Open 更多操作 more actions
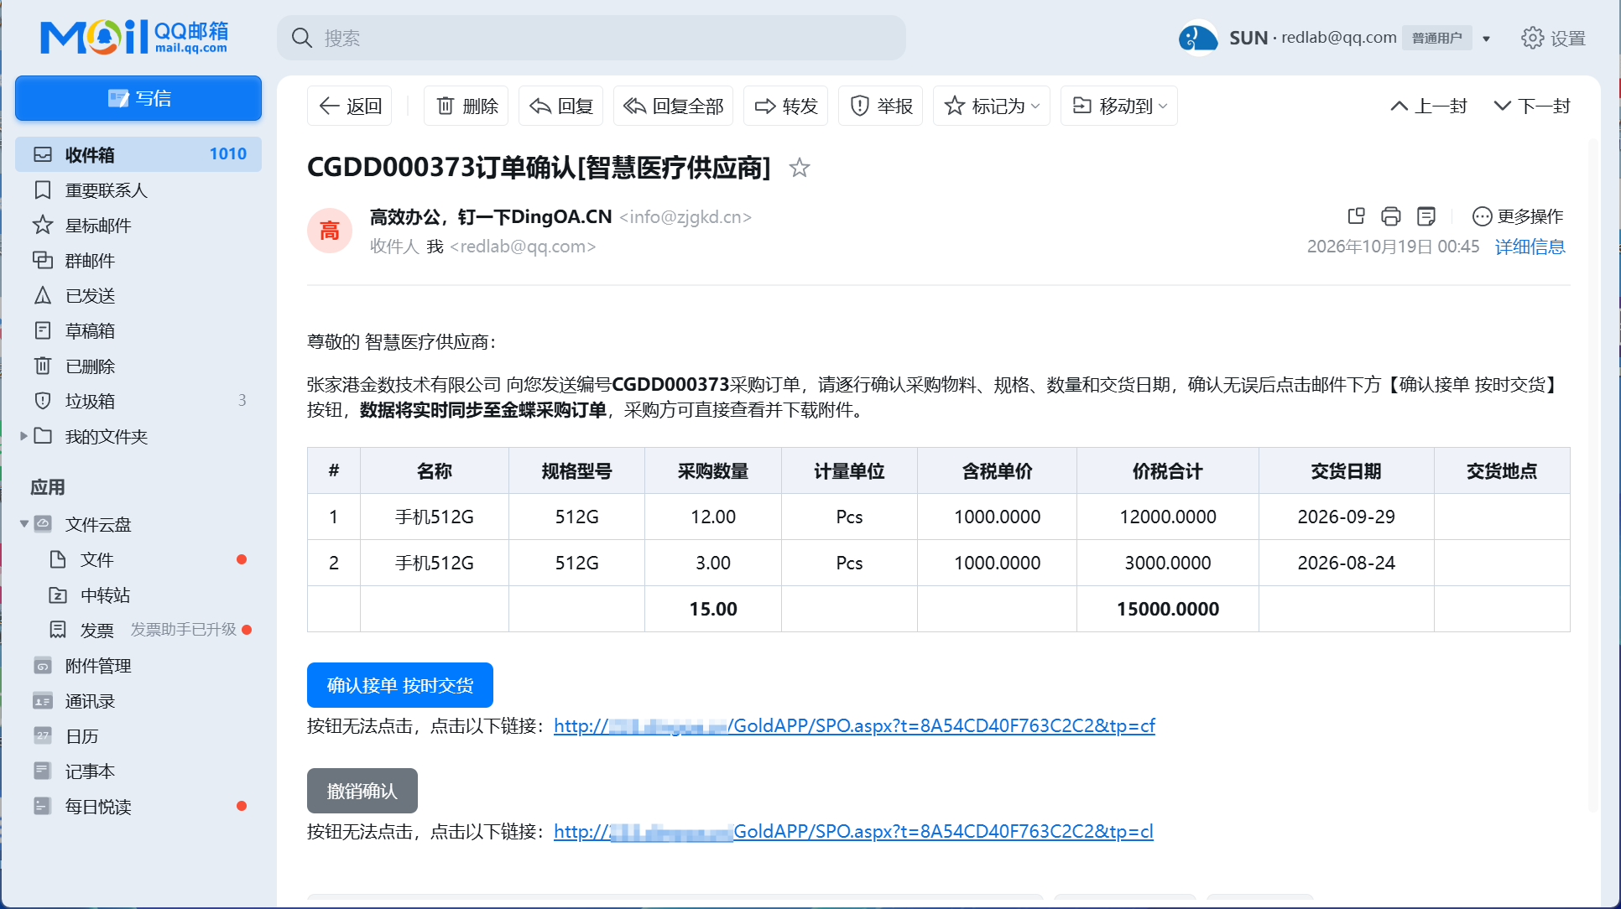Image resolution: width=1621 pixels, height=909 pixels. click(1519, 216)
